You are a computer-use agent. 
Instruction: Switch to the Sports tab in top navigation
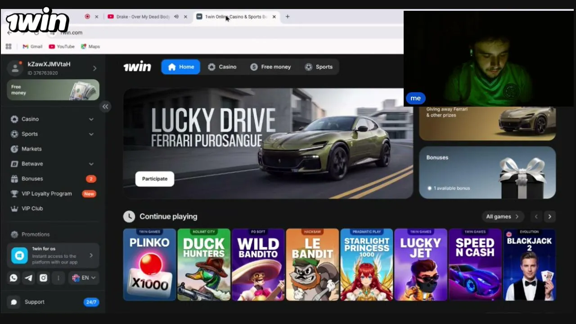pos(319,67)
